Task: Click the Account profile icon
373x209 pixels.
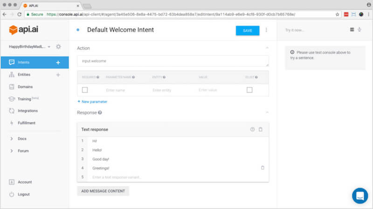Action: coord(12,182)
